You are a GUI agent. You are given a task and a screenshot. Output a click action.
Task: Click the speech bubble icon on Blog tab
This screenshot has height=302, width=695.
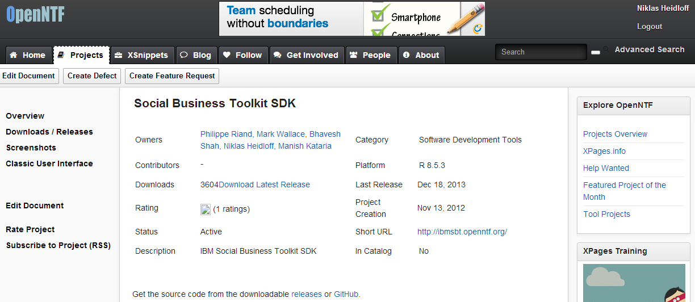pos(184,55)
